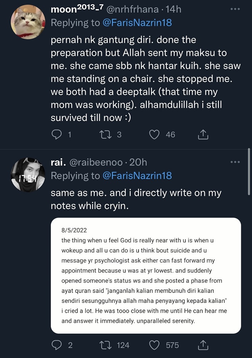
Task: Open more options on rai's tweet
Action: tap(235, 162)
